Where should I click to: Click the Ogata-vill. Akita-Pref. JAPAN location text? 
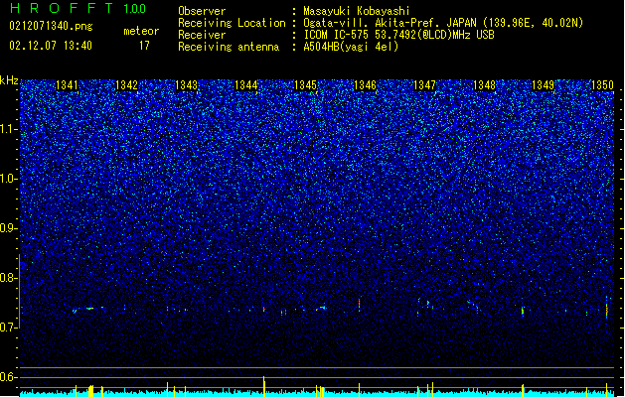click(x=443, y=23)
